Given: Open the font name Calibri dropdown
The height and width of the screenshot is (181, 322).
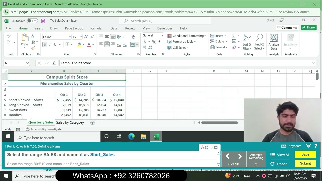Looking at the screenshot, I should (x=70, y=37).
